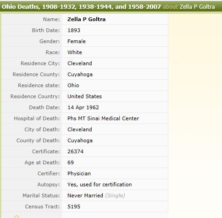222x218 pixels.
Task: Select the Gender value Female
Action: tap(77, 41)
